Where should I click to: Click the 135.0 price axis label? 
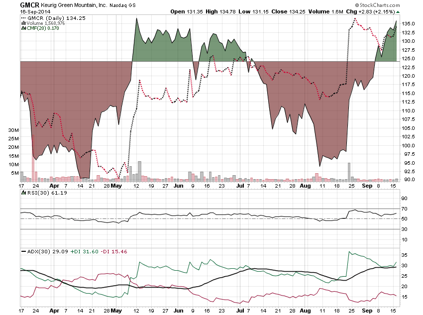[x=408, y=24]
